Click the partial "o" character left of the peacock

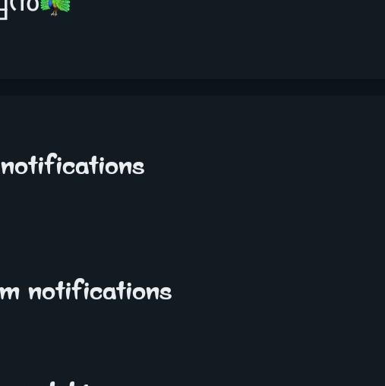33,5
